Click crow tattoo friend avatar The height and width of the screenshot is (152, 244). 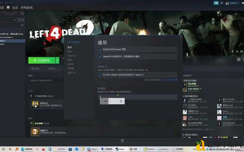[x=185, y=90]
